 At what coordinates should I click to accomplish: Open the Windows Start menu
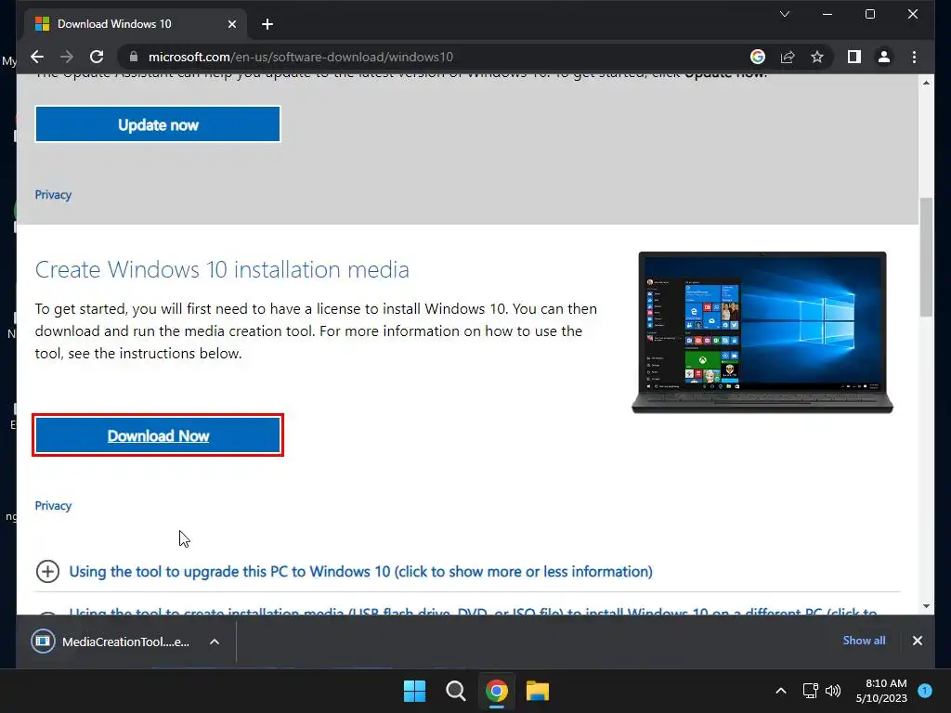[415, 691]
